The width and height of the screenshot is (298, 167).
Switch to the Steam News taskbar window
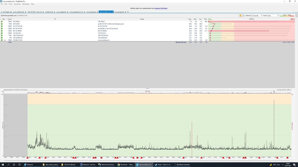[x=163, y=165]
